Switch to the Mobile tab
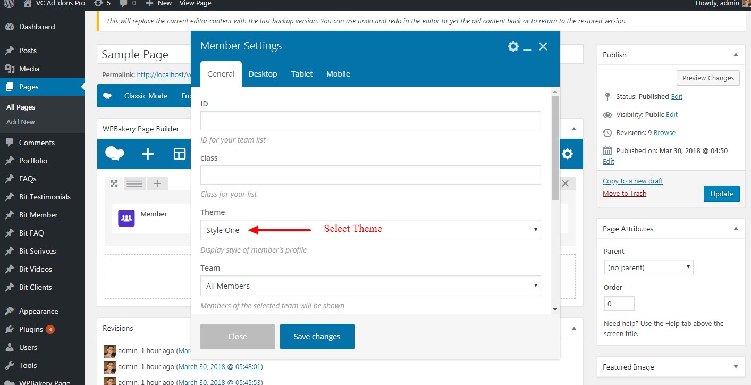Screen dimensions: 751x385 coord(338,74)
